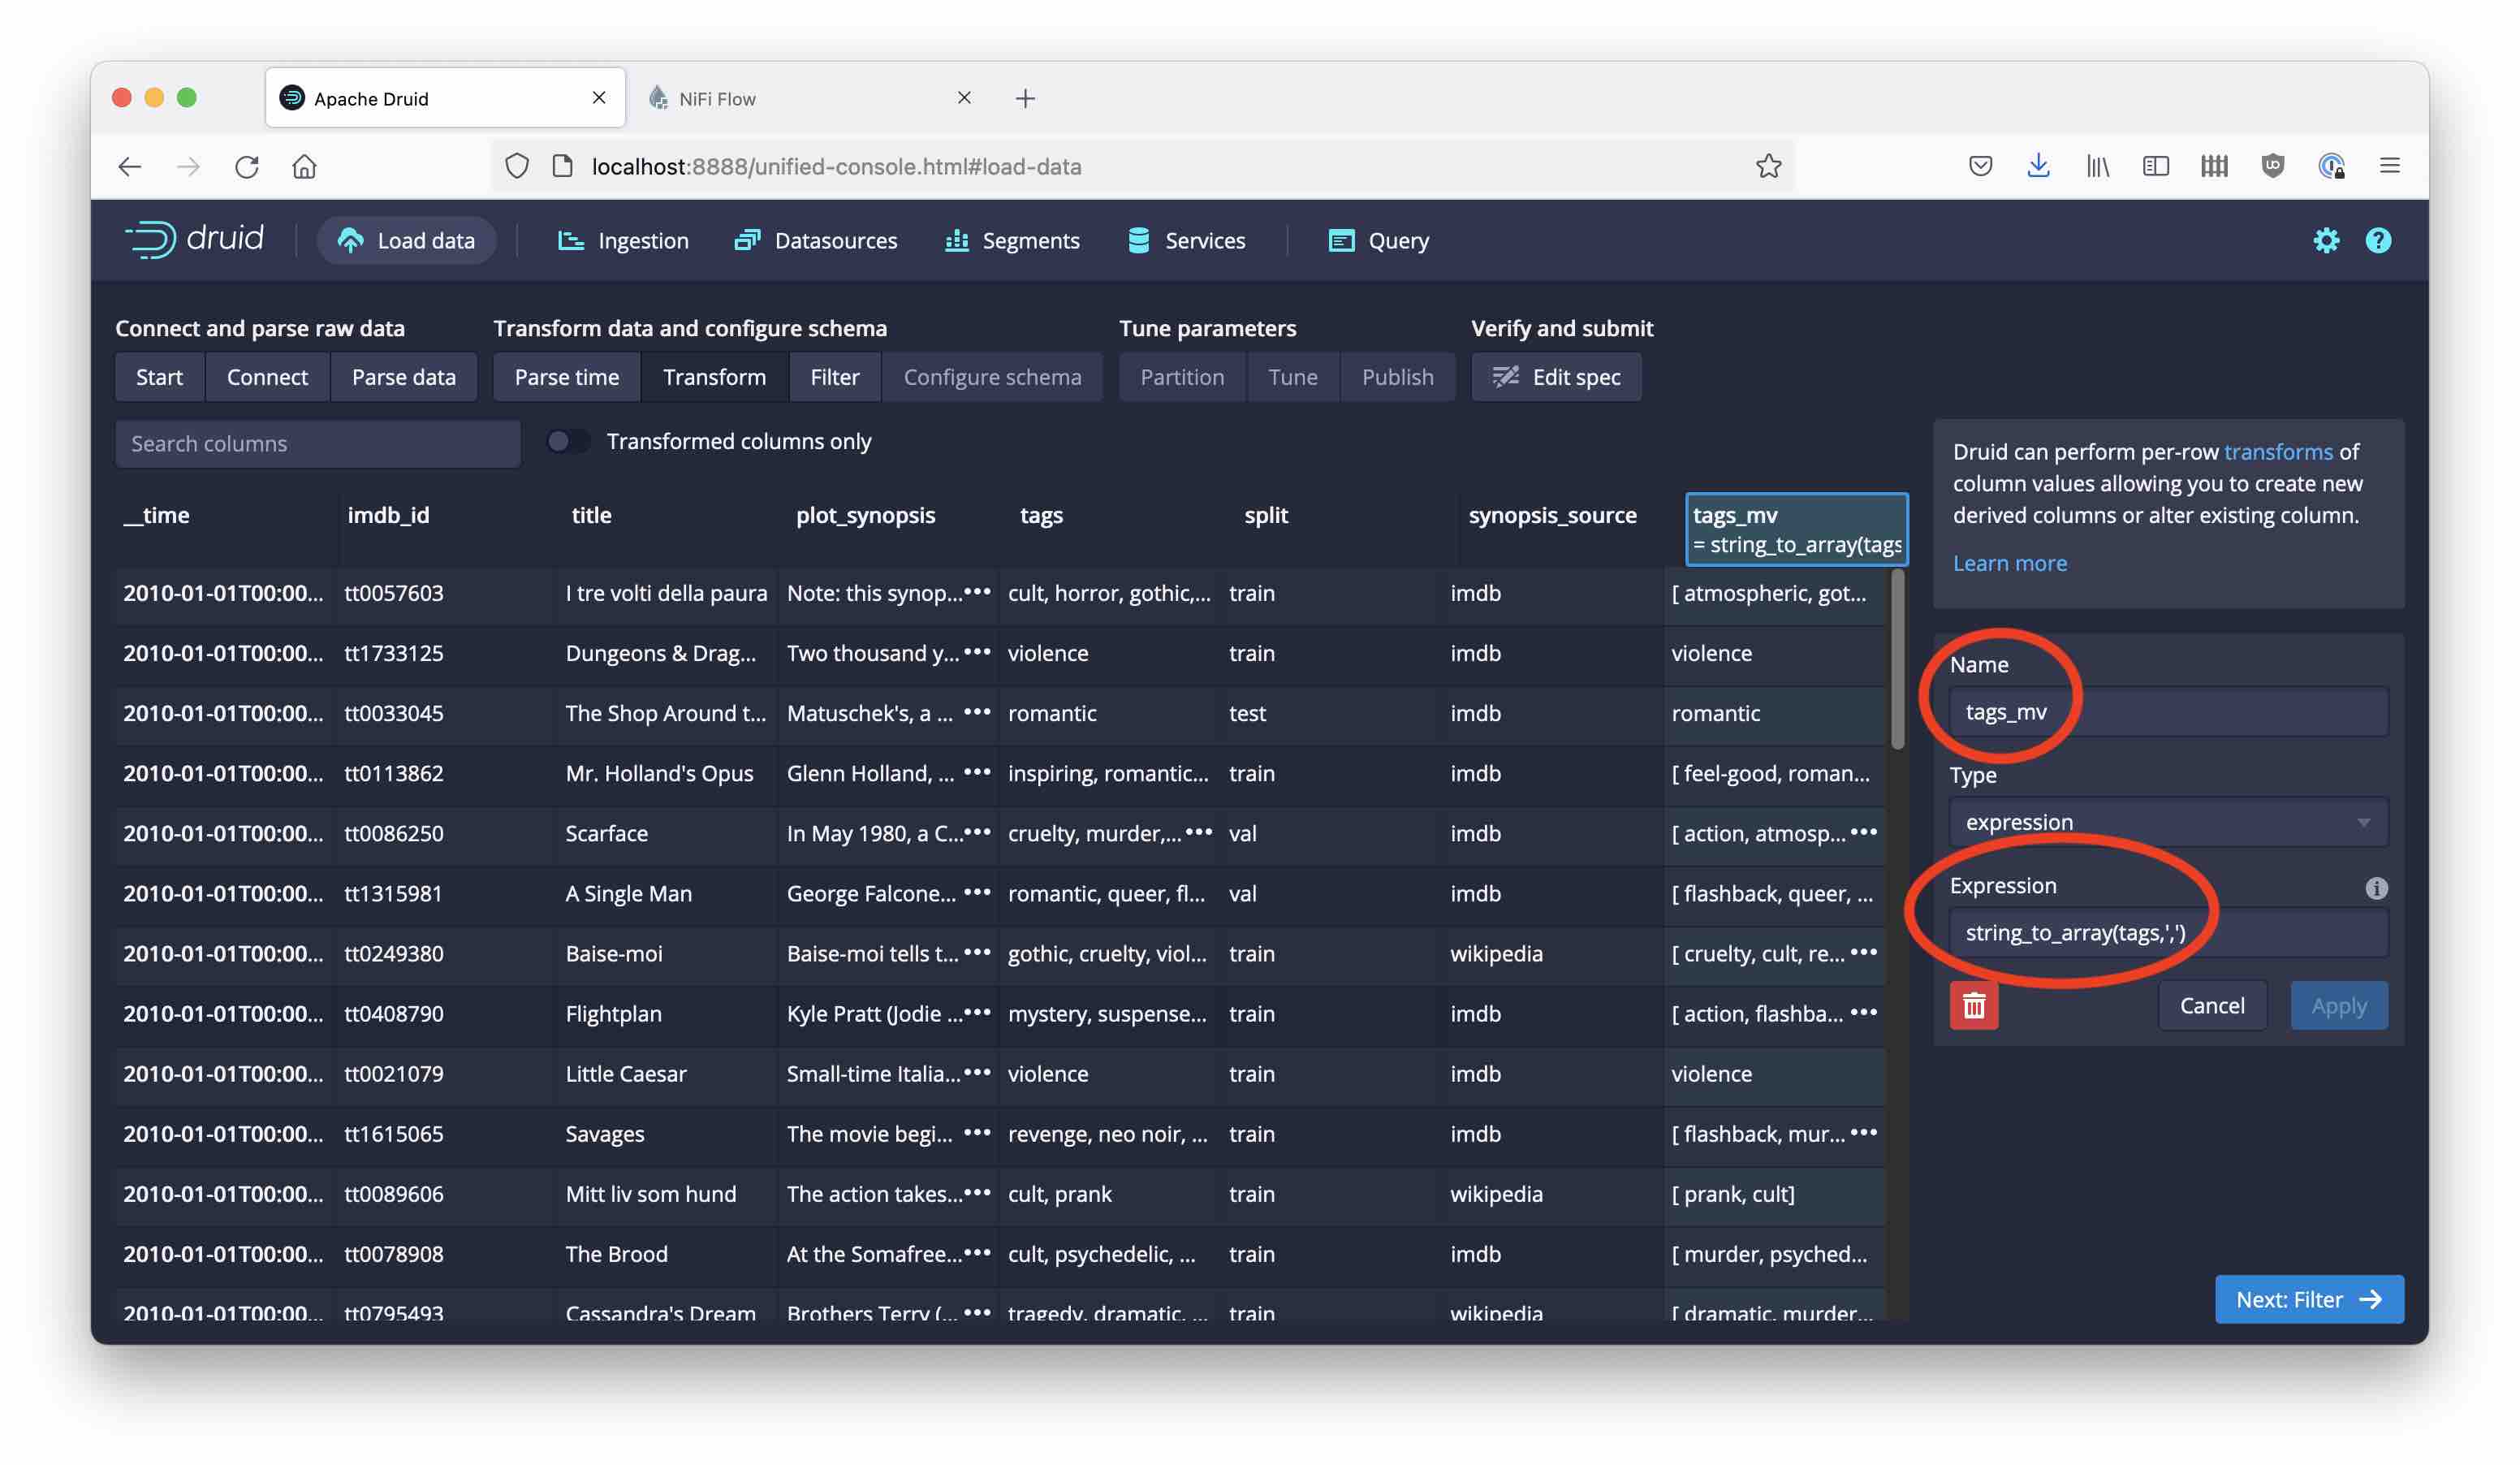Reload the page in browser
This screenshot has width=2520, height=1465.
pyautogui.click(x=247, y=166)
